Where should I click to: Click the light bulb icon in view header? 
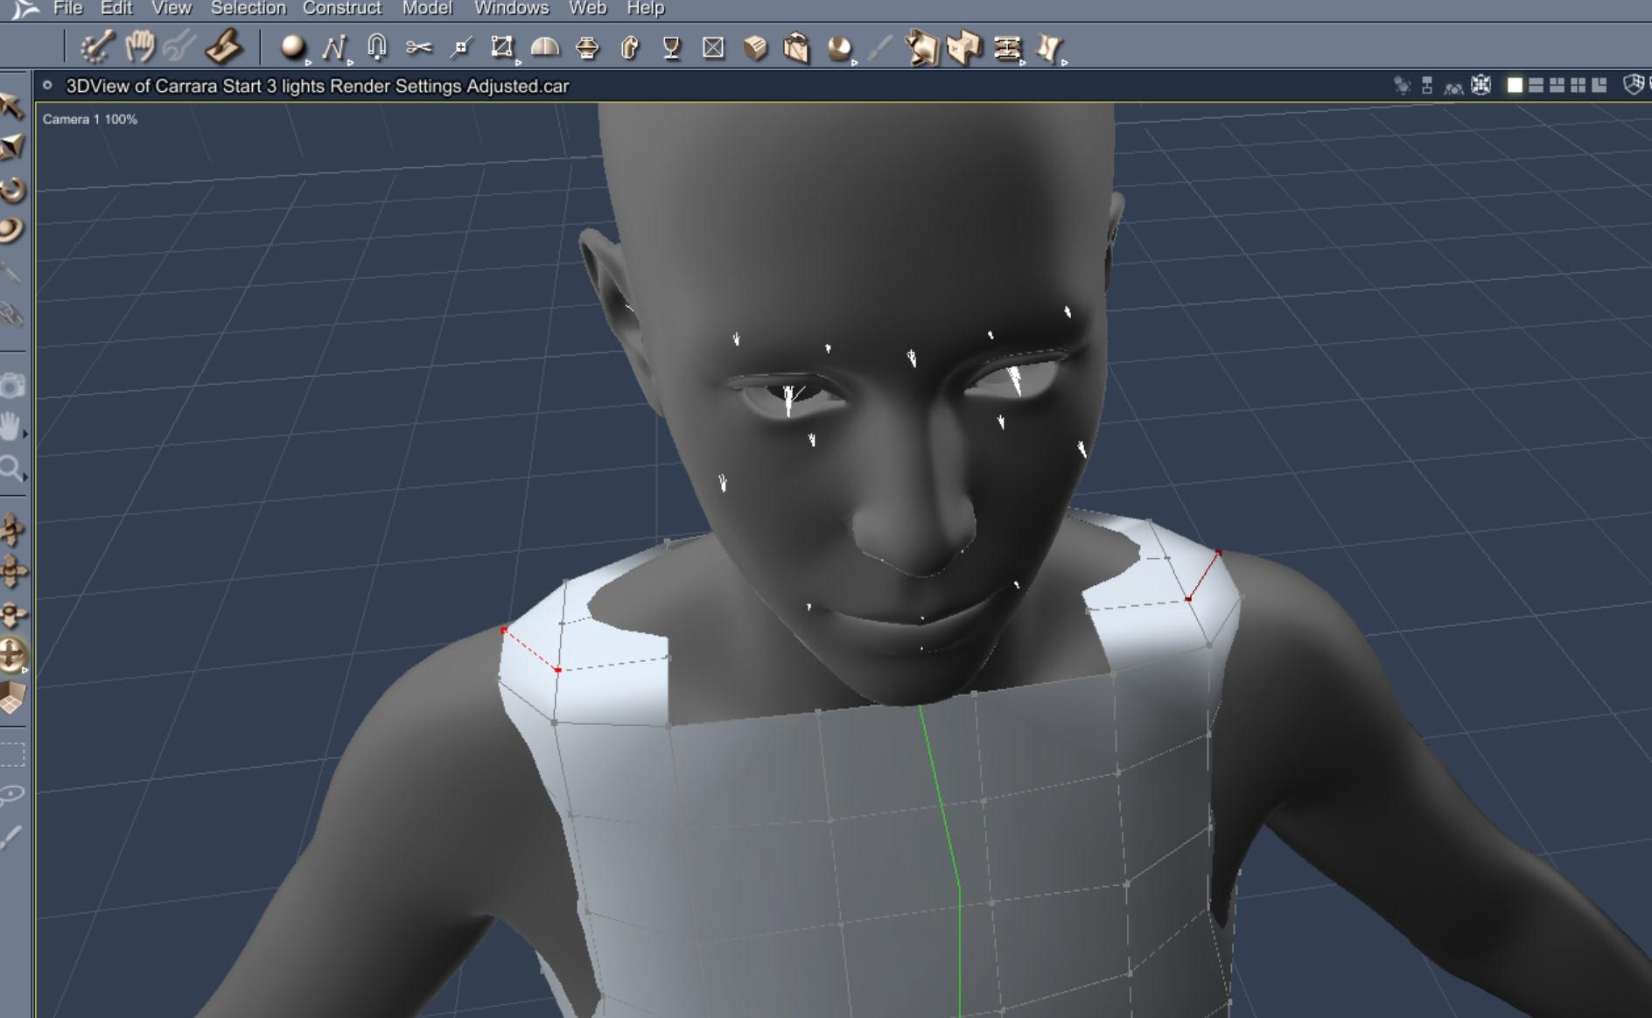[x=1402, y=85]
